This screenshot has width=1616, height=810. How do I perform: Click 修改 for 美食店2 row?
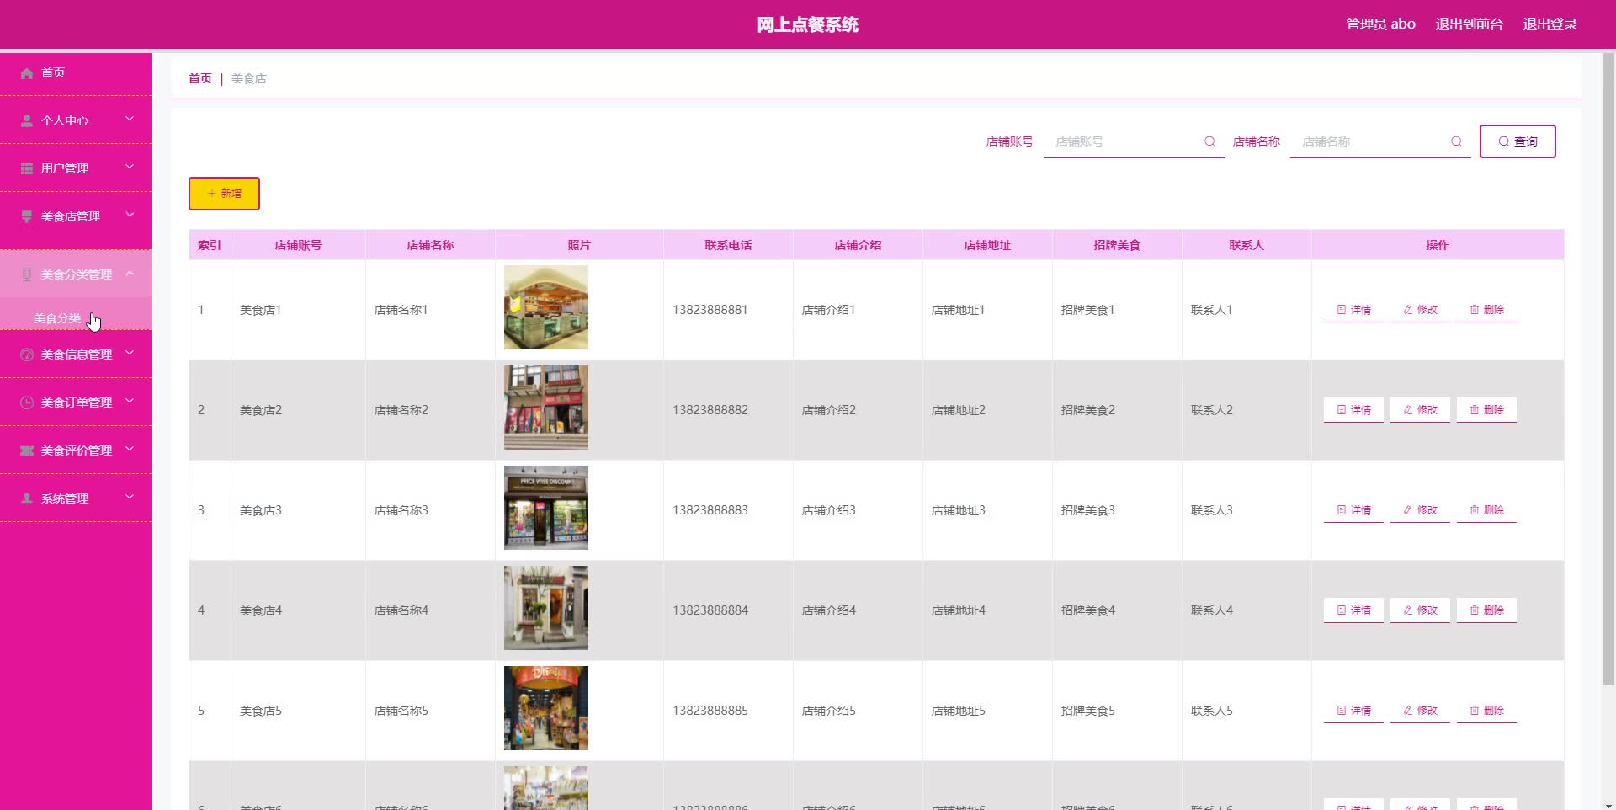coord(1420,410)
